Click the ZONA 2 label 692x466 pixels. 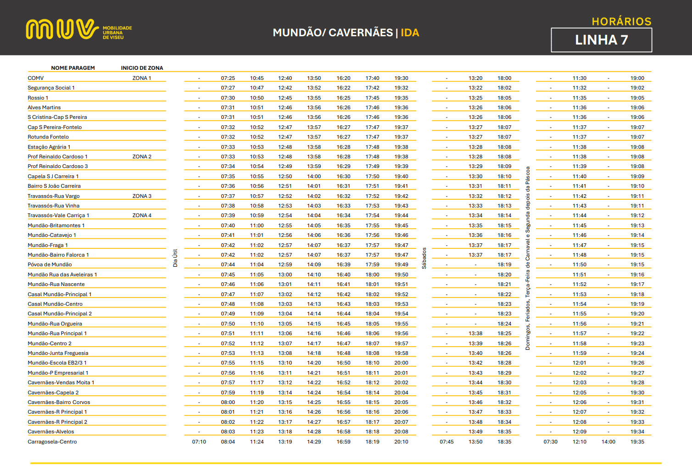point(142,157)
